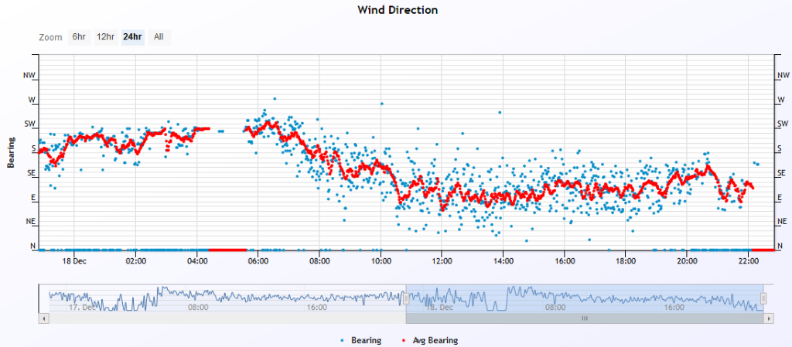Click the navigator scrollbar left arrow
The width and height of the screenshot is (792, 347).
pos(43,318)
